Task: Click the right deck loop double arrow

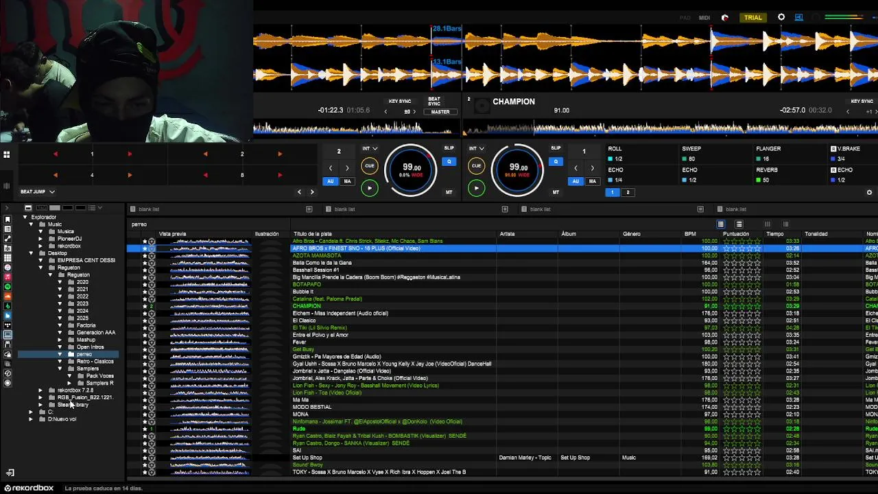Action: point(592,168)
